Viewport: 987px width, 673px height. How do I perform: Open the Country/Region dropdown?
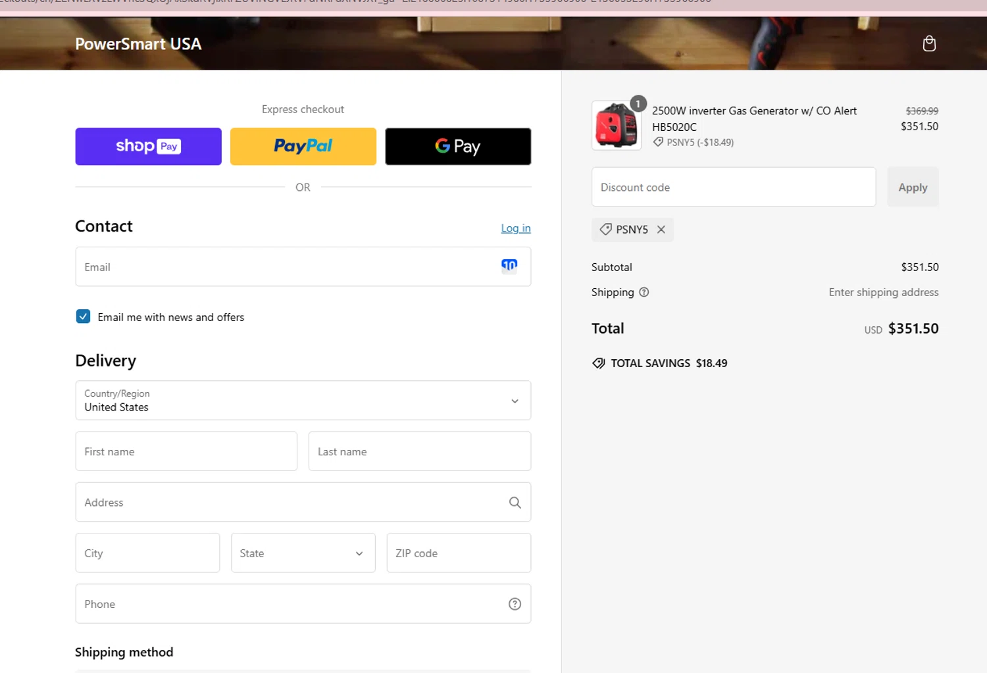303,401
